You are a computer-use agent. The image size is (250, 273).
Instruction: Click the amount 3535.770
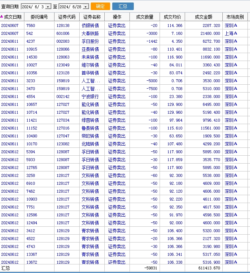pos(211,160)
